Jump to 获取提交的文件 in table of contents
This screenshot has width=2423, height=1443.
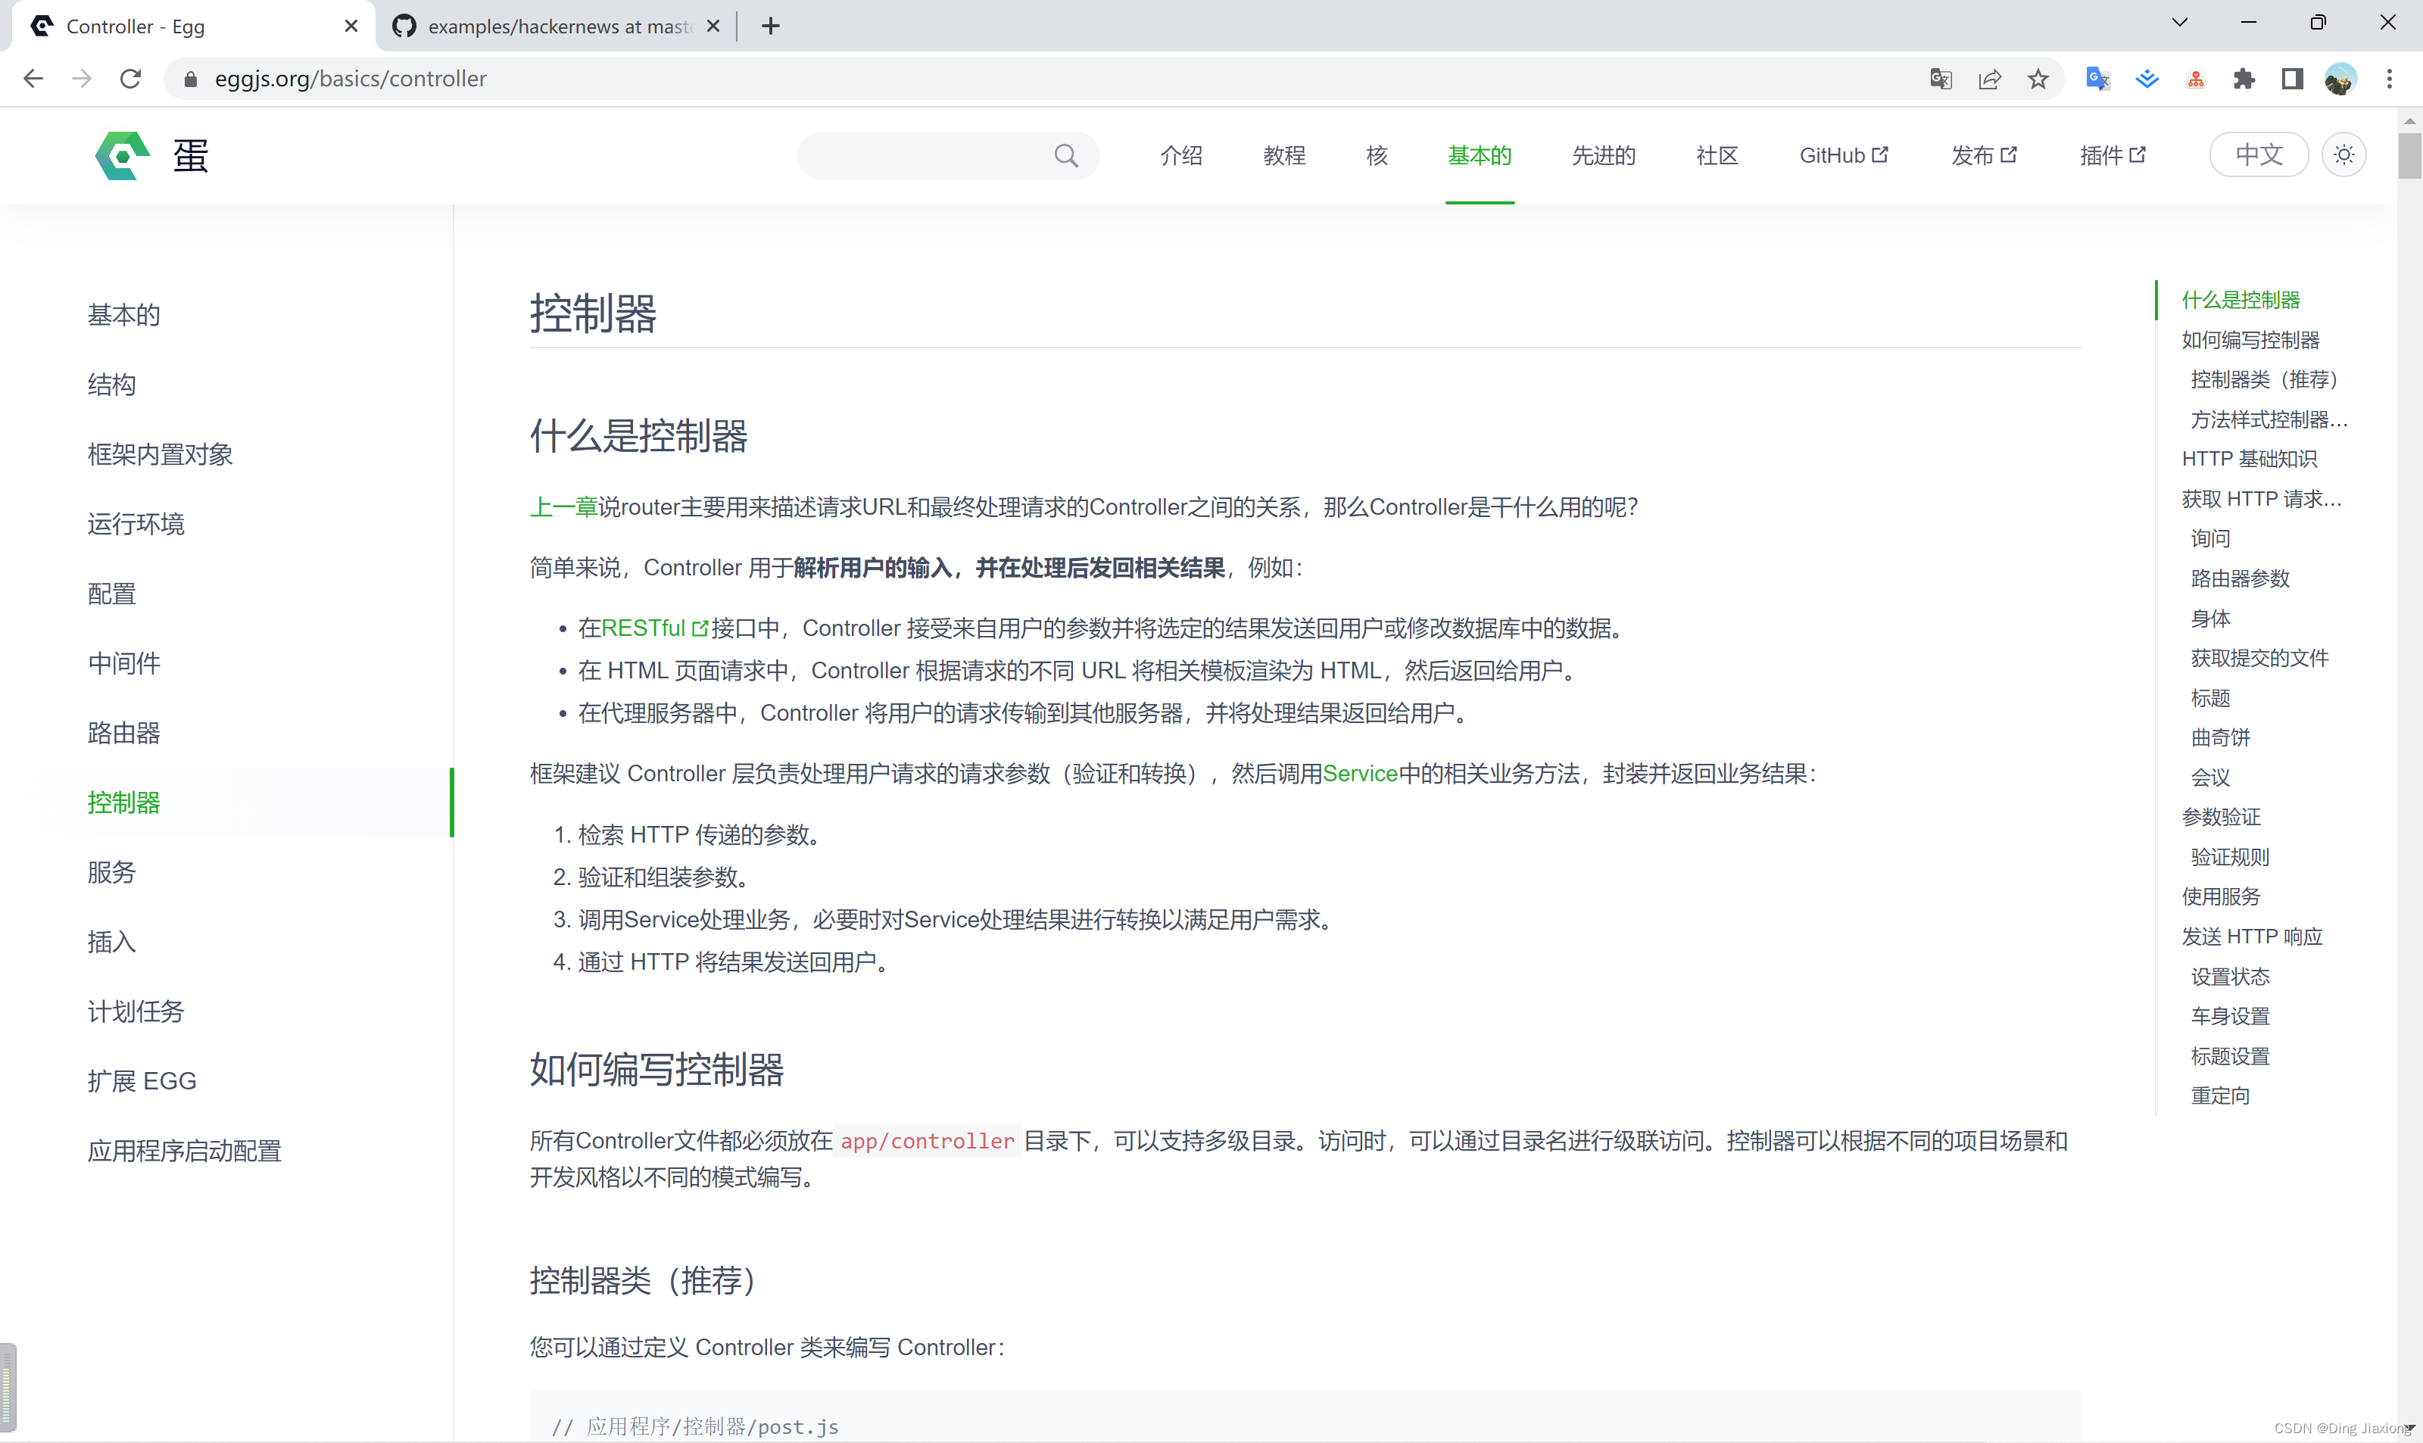[2259, 659]
